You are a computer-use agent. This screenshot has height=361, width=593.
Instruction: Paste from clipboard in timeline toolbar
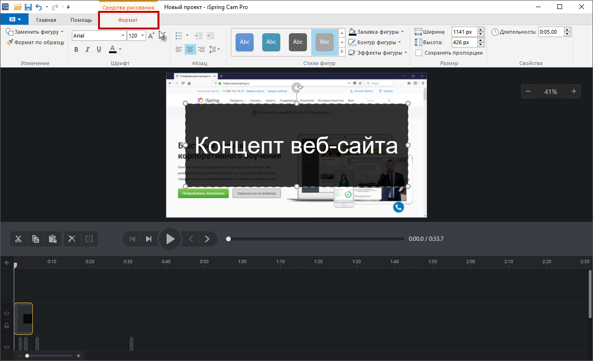tap(53, 239)
